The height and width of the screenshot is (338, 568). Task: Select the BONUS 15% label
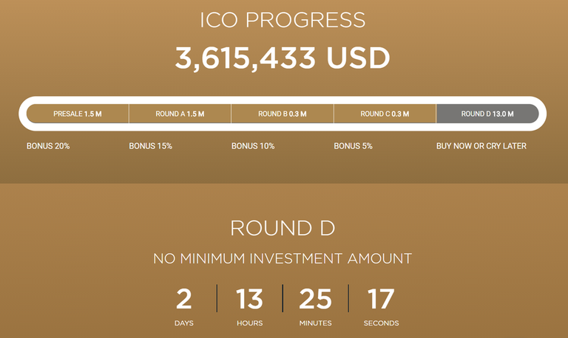click(150, 146)
